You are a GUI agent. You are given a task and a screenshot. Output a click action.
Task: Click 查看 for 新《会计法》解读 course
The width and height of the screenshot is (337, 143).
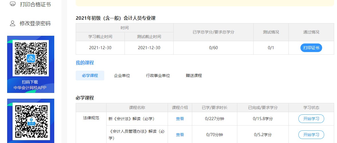point(180,119)
